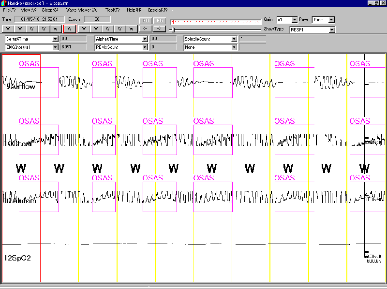Expand the Page dropdown
Viewport: 387px width, 289px height.
coord(332,20)
